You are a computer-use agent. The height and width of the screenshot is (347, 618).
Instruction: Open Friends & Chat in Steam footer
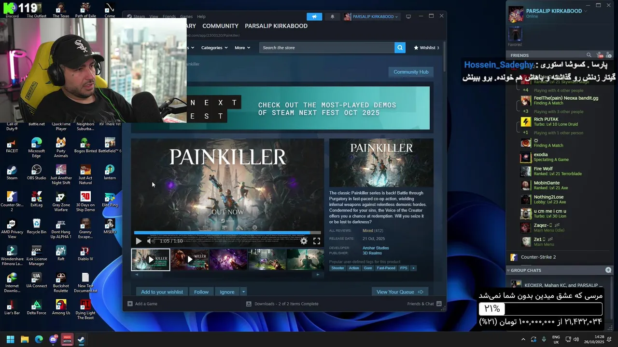click(424, 304)
